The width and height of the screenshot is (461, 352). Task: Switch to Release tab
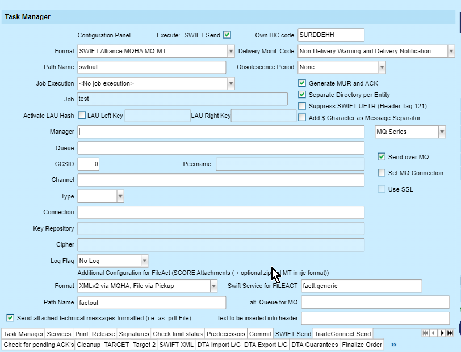pyautogui.click(x=103, y=334)
